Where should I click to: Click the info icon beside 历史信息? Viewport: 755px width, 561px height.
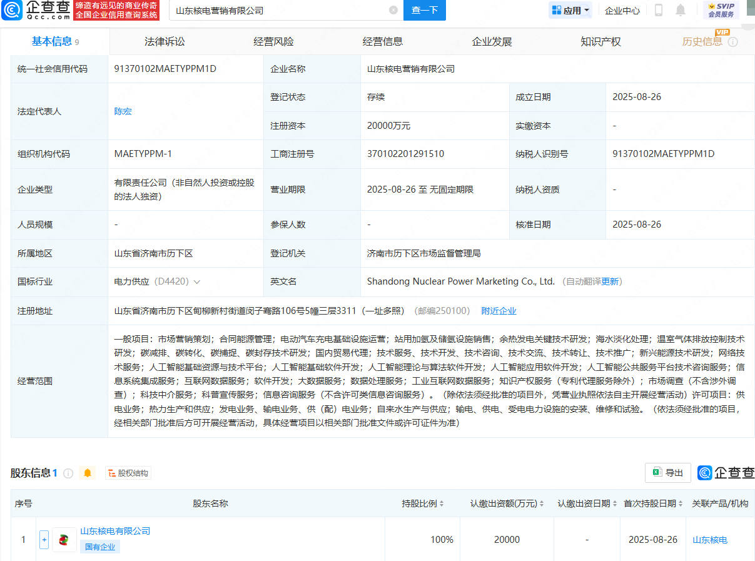732,42
